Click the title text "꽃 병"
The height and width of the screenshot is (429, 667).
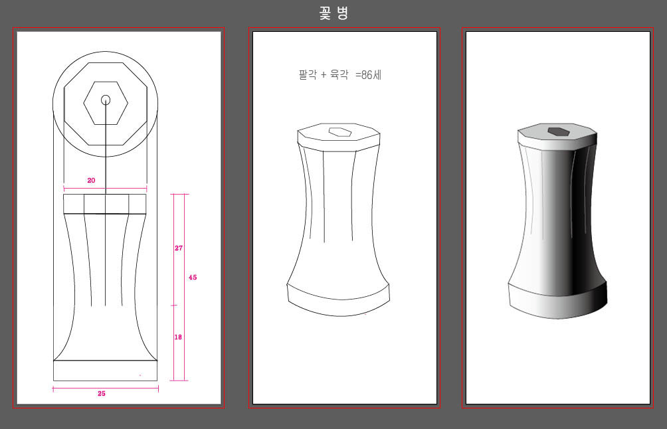click(x=334, y=13)
